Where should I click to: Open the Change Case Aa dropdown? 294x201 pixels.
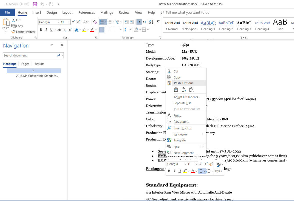point(86,22)
